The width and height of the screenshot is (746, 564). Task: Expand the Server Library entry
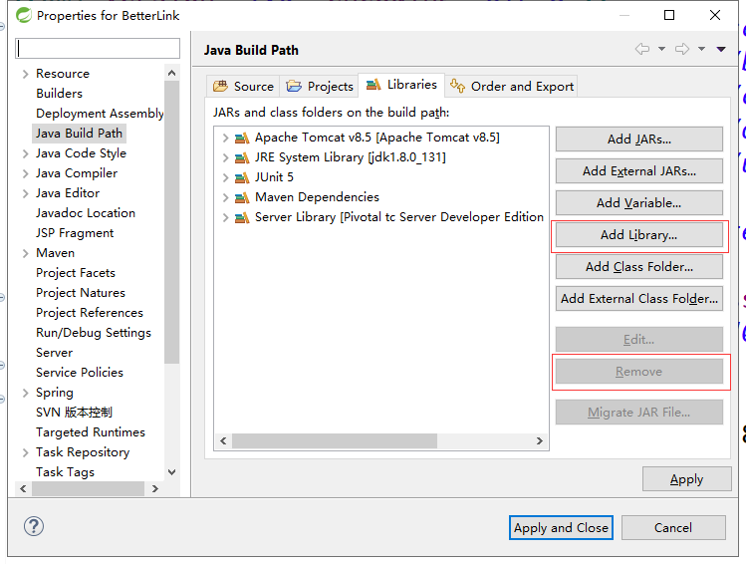pos(225,217)
